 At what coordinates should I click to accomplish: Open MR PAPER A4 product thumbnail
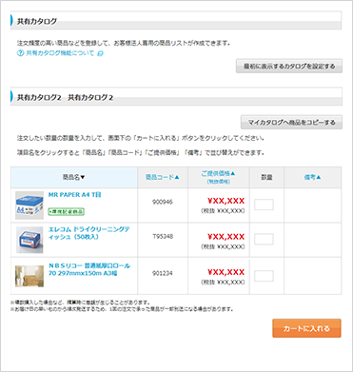point(29,206)
